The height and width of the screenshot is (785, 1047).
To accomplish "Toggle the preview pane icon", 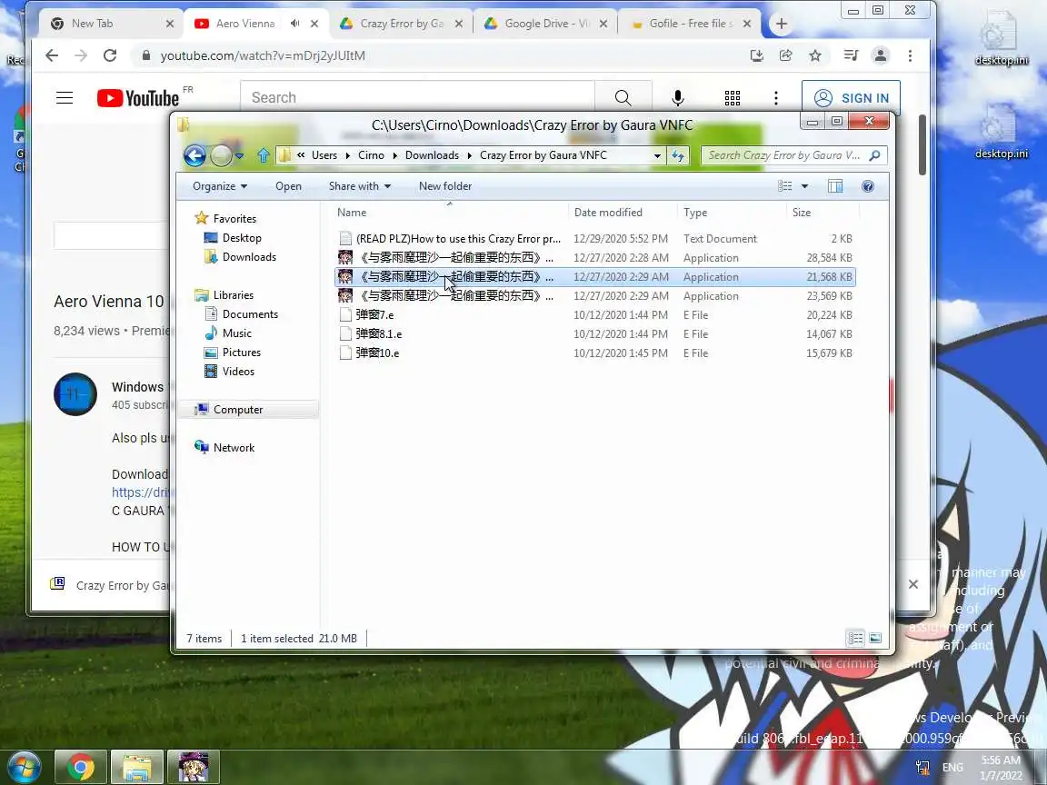I will [835, 186].
